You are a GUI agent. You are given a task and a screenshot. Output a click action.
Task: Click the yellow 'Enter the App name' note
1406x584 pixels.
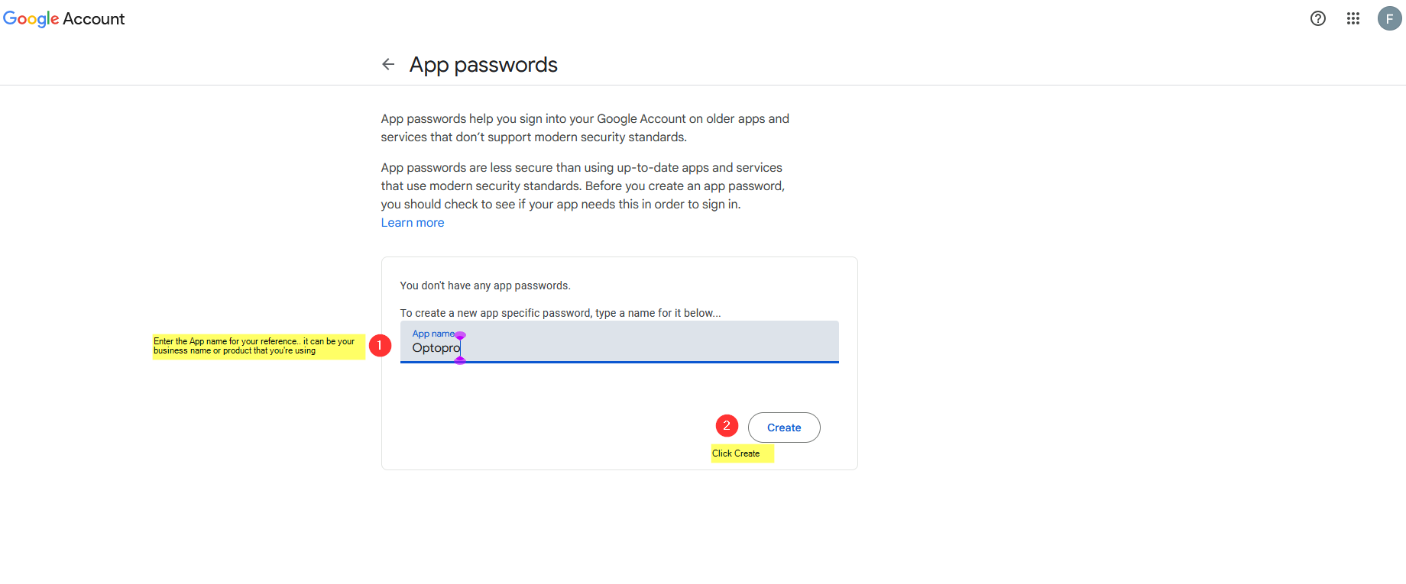(x=258, y=347)
